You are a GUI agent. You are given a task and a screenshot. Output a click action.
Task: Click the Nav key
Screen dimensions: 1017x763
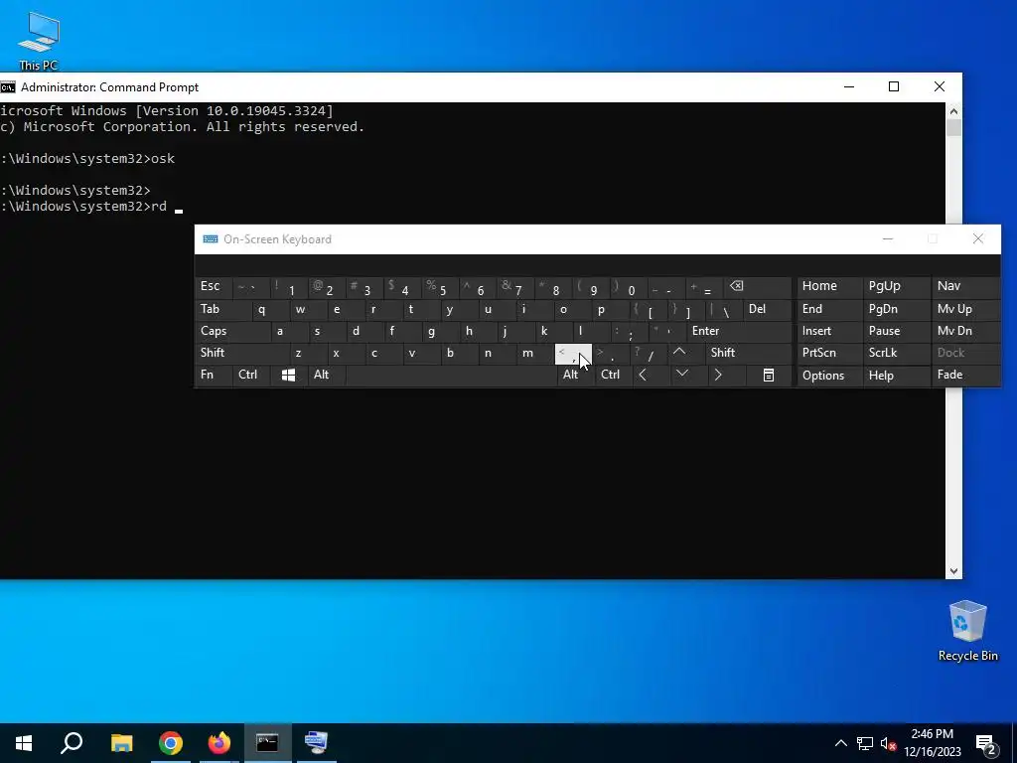pyautogui.click(x=965, y=287)
